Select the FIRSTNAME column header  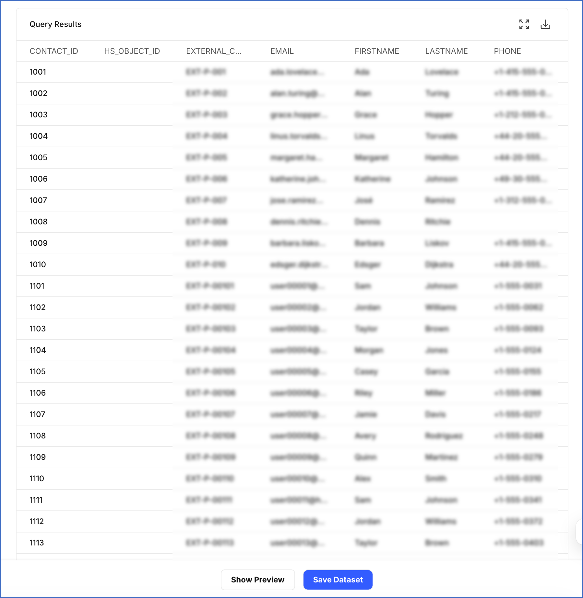pyautogui.click(x=377, y=51)
